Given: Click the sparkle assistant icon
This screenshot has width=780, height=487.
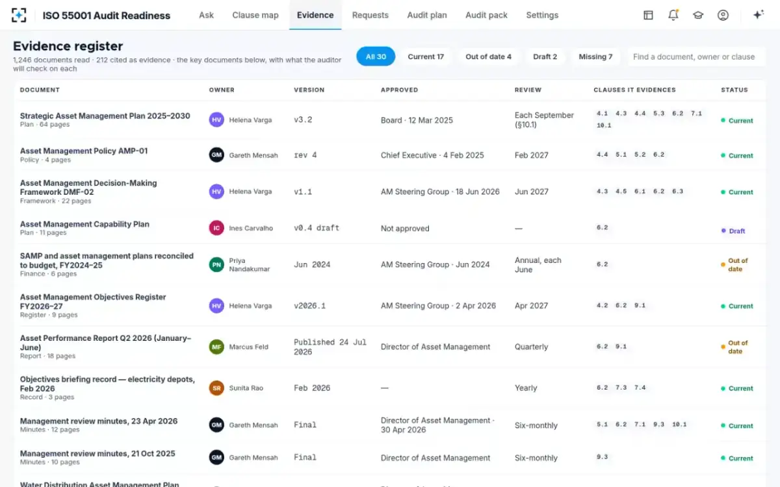Looking at the screenshot, I should pyautogui.click(x=758, y=15).
